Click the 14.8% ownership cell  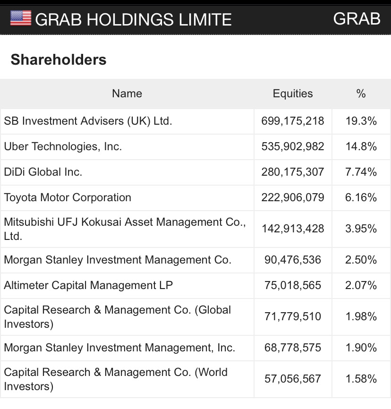coord(361,146)
